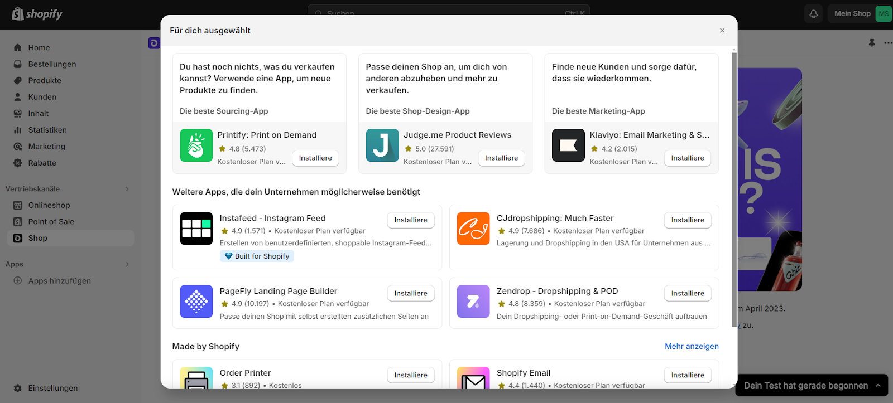893x403 pixels.
Task: Click the Rabatte discount icon
Action: (x=18, y=163)
